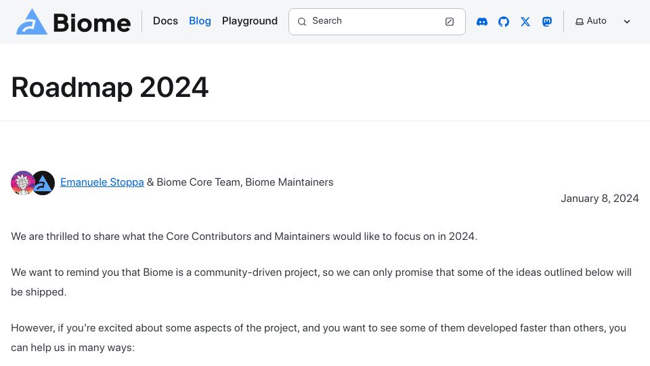The image size is (650, 366).
Task: Click the laptop theme icon beside Auto
Action: (x=580, y=22)
